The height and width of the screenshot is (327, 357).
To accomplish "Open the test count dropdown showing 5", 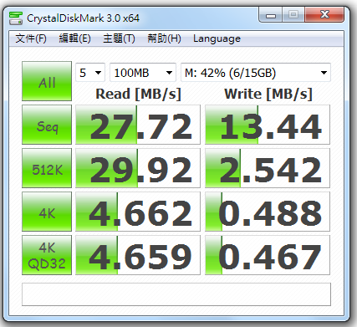I will tap(90, 73).
